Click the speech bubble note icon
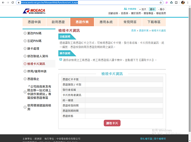 tap(60, 60)
